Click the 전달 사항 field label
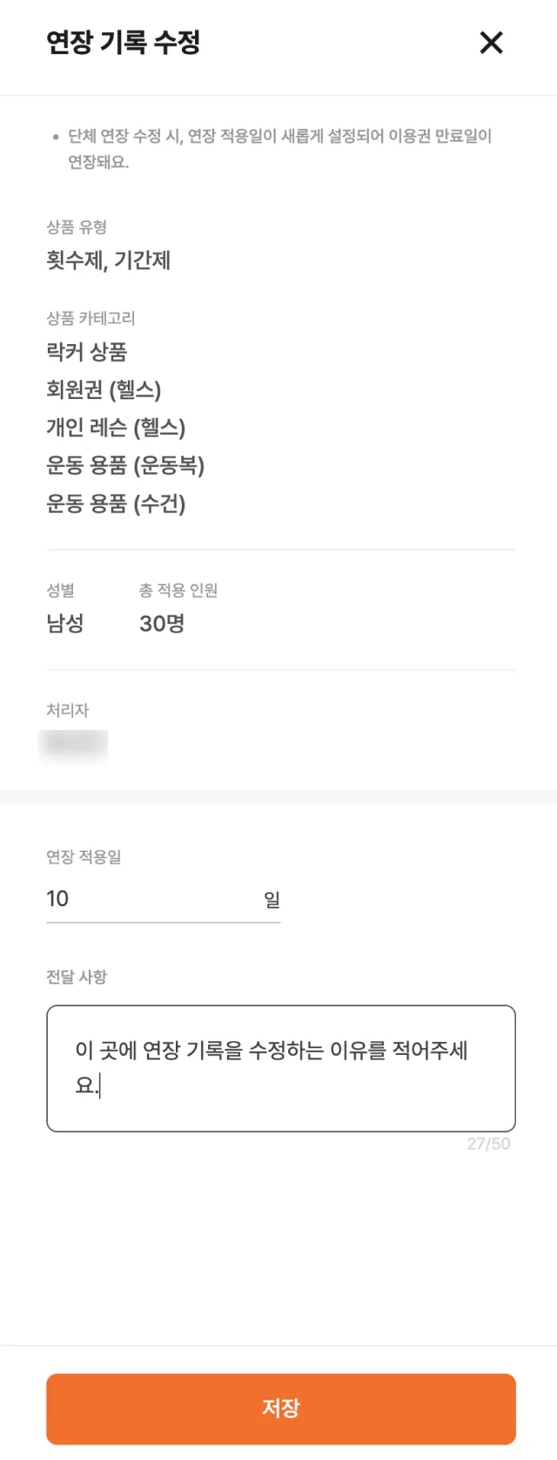 (77, 977)
